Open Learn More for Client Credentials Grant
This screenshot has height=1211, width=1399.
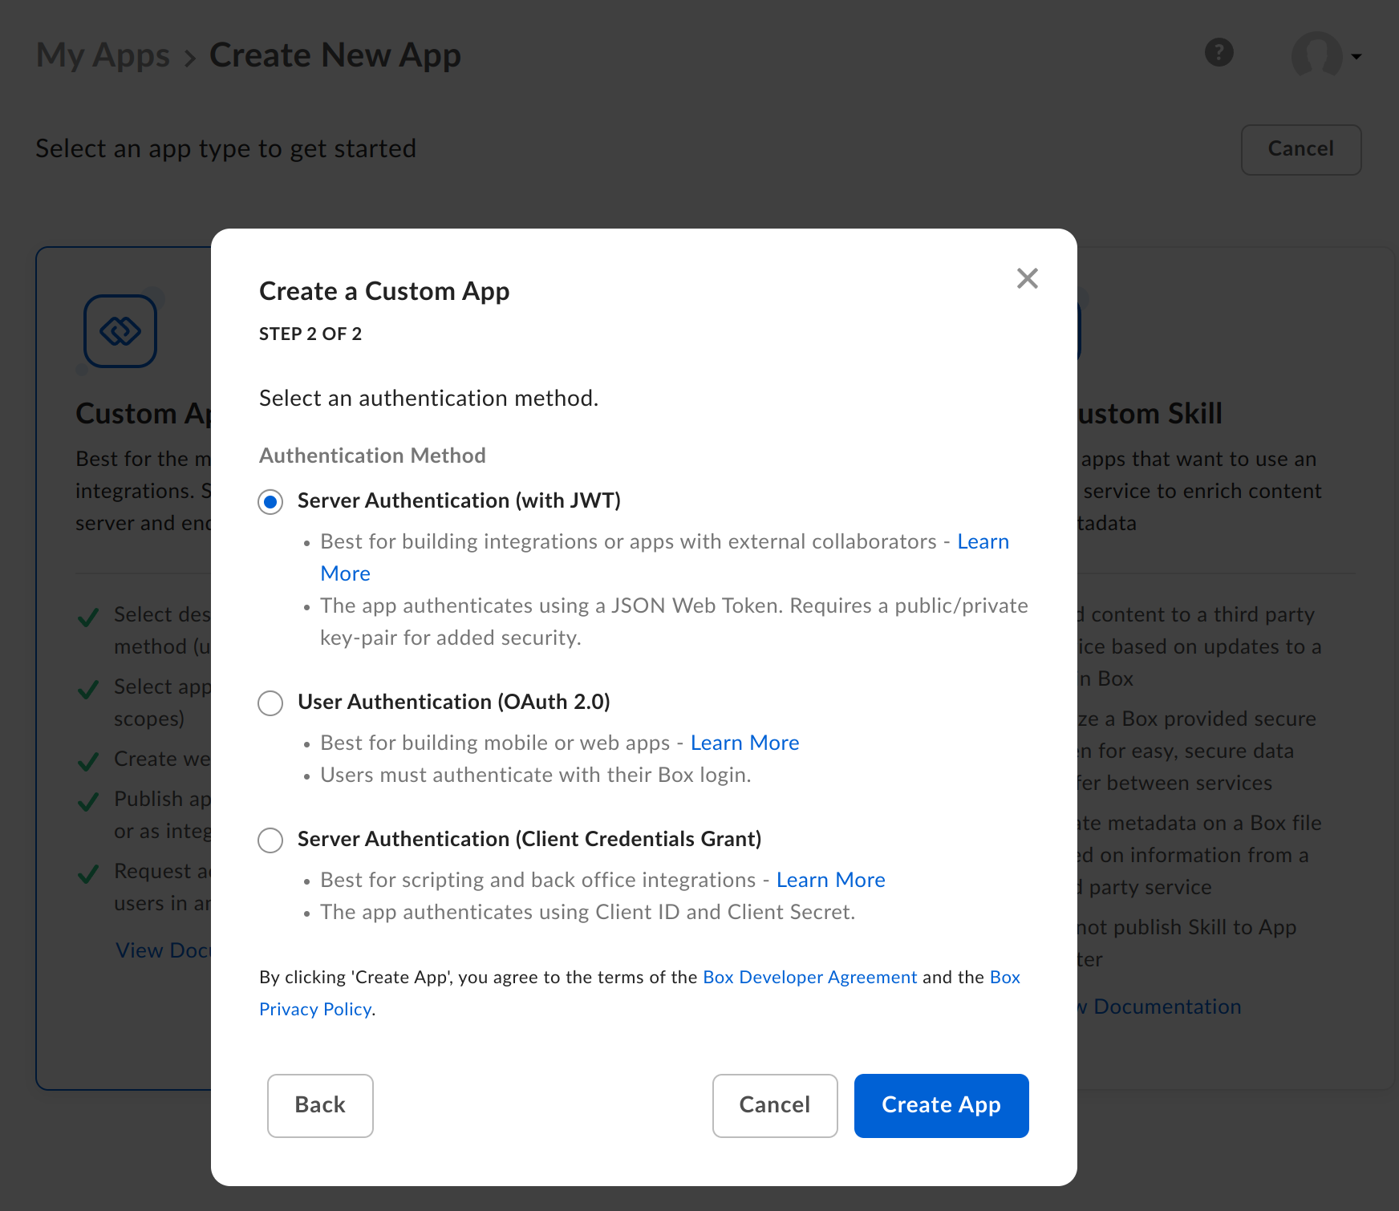(830, 880)
